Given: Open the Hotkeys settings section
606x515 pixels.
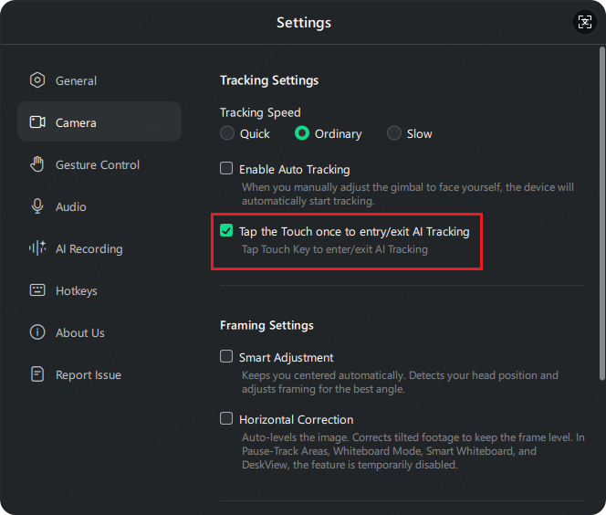Looking at the screenshot, I should [x=77, y=290].
